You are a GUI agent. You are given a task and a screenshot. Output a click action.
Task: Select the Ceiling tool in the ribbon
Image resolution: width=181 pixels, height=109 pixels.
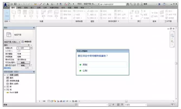50,13
